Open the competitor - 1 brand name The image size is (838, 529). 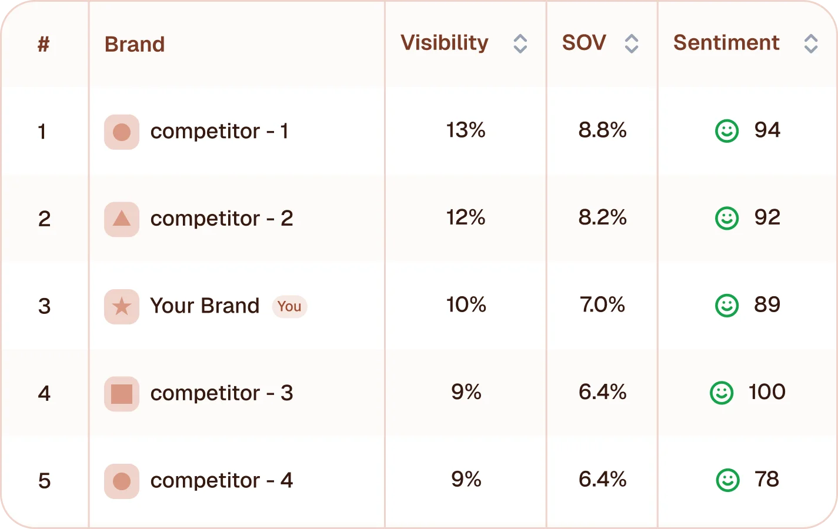tap(219, 131)
